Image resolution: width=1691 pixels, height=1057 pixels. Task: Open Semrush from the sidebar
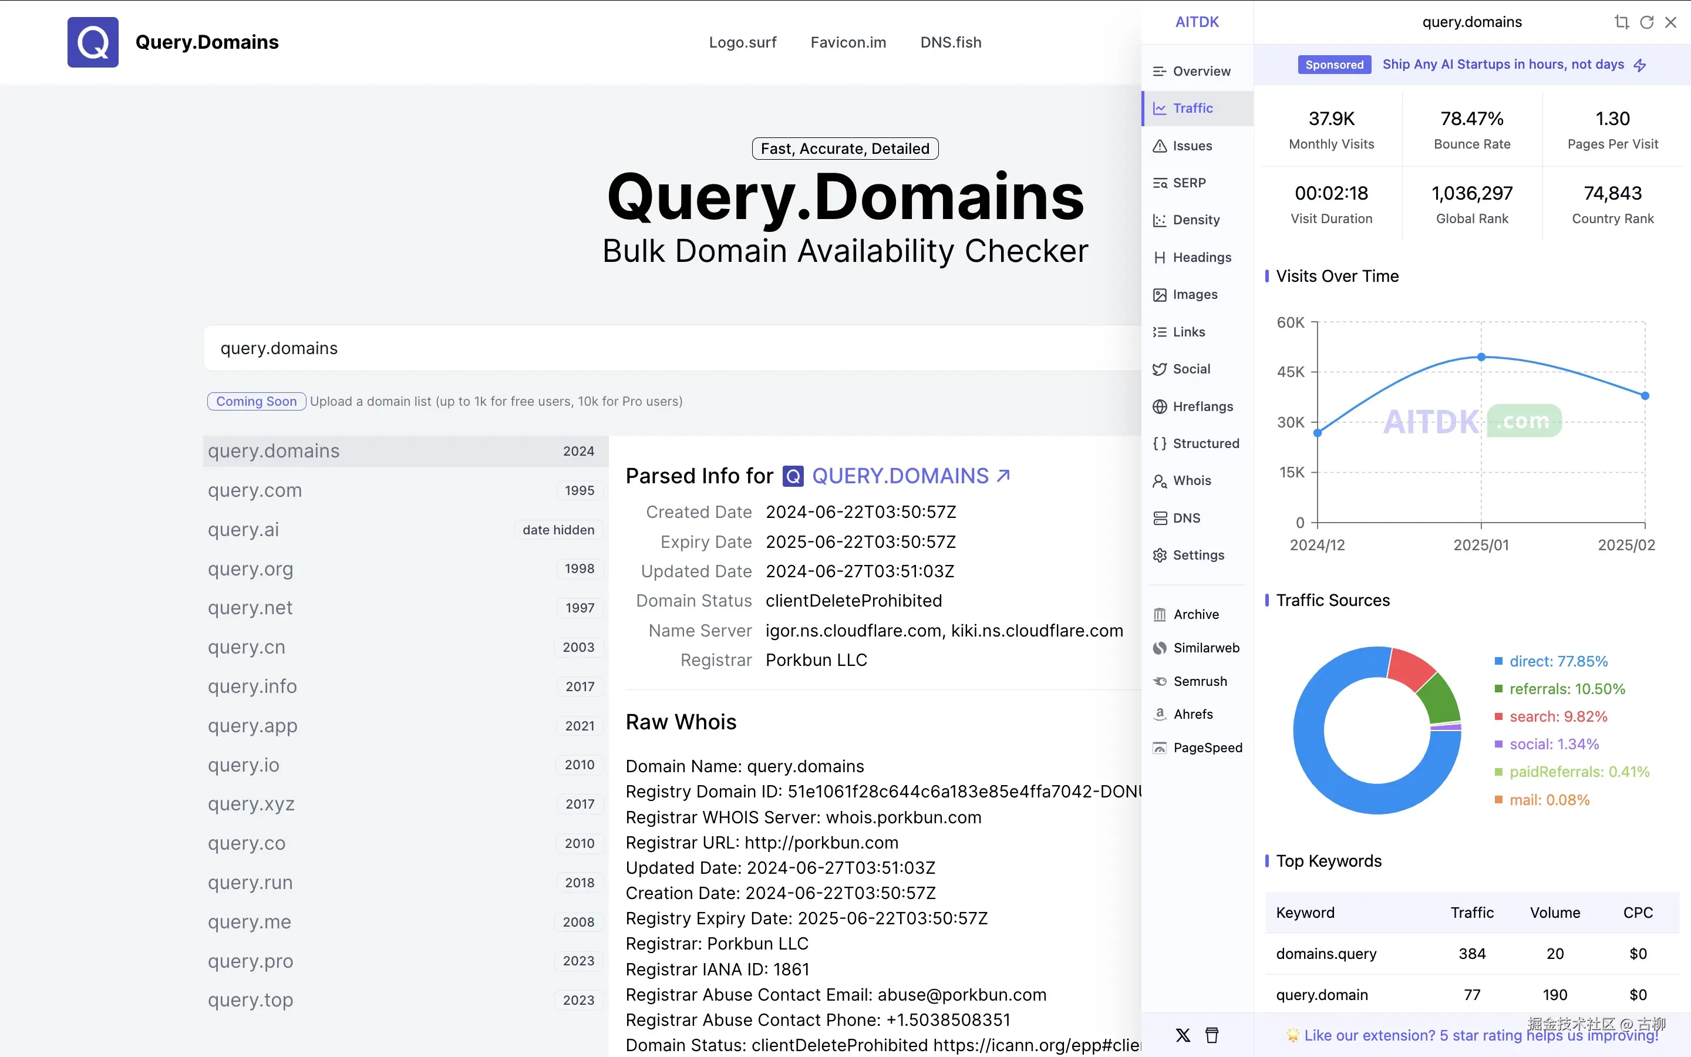1199,682
